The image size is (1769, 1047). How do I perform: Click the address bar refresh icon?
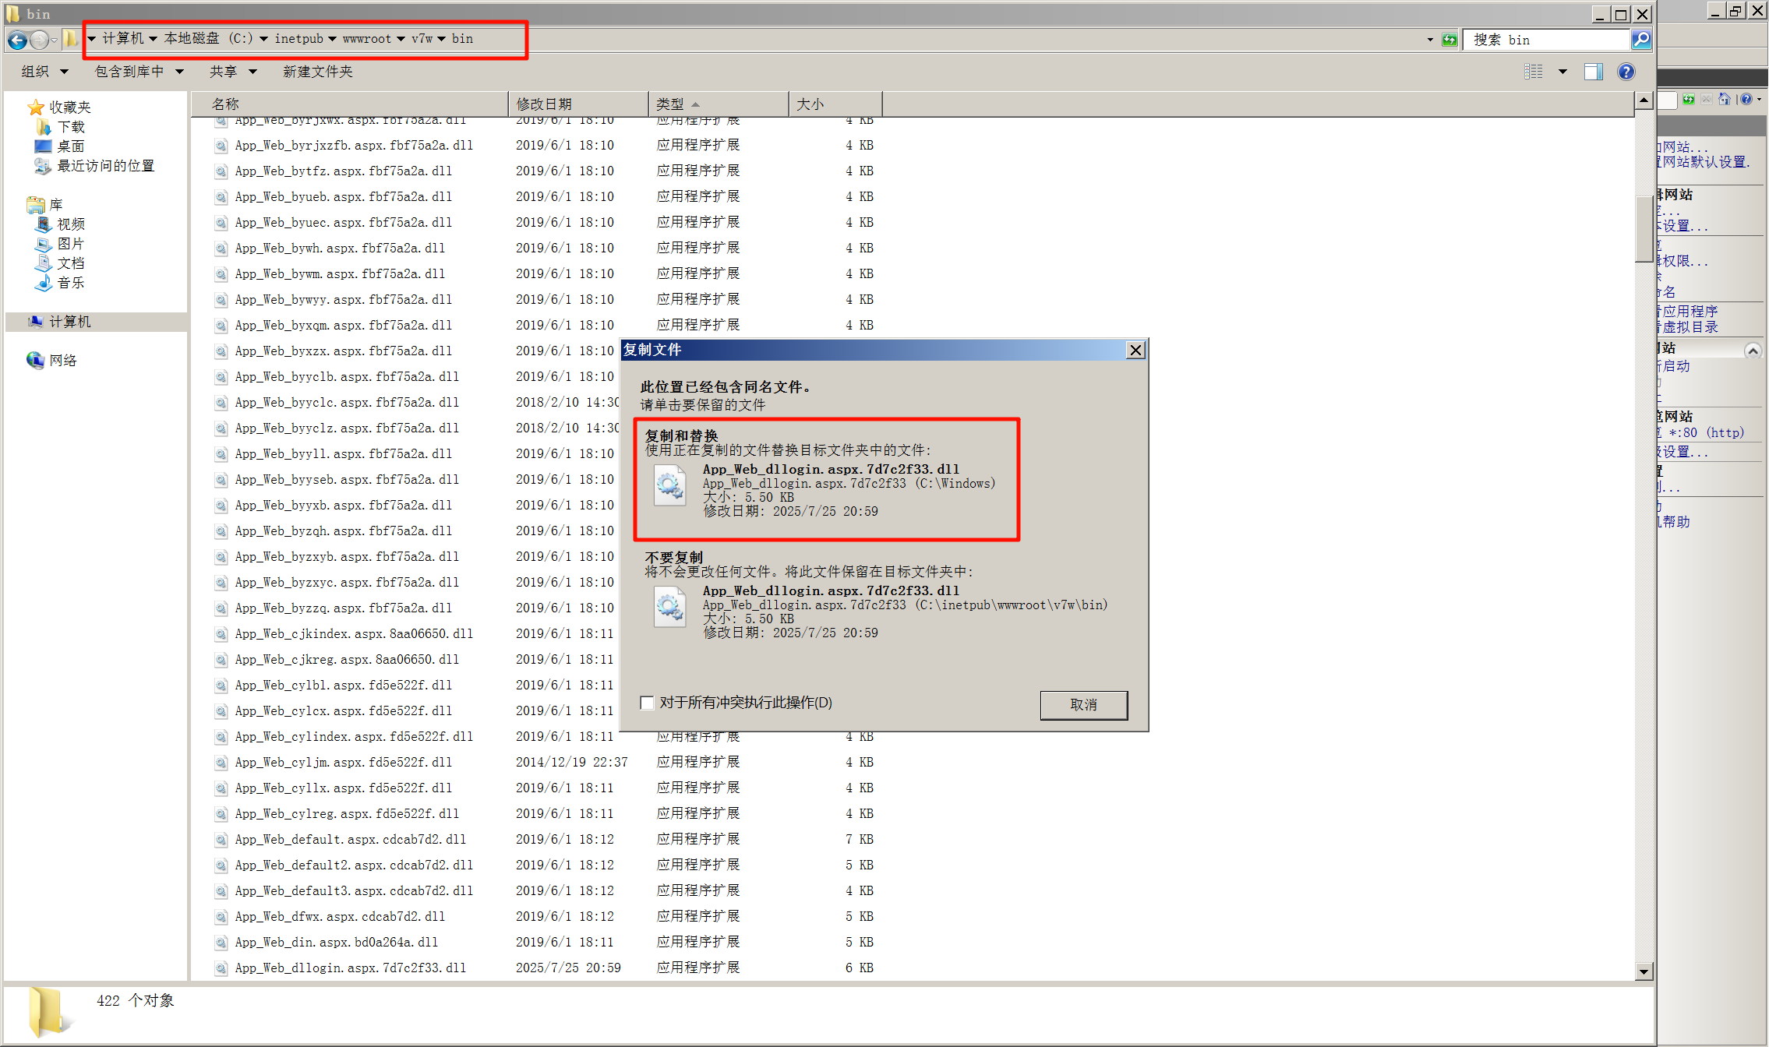tap(1449, 40)
